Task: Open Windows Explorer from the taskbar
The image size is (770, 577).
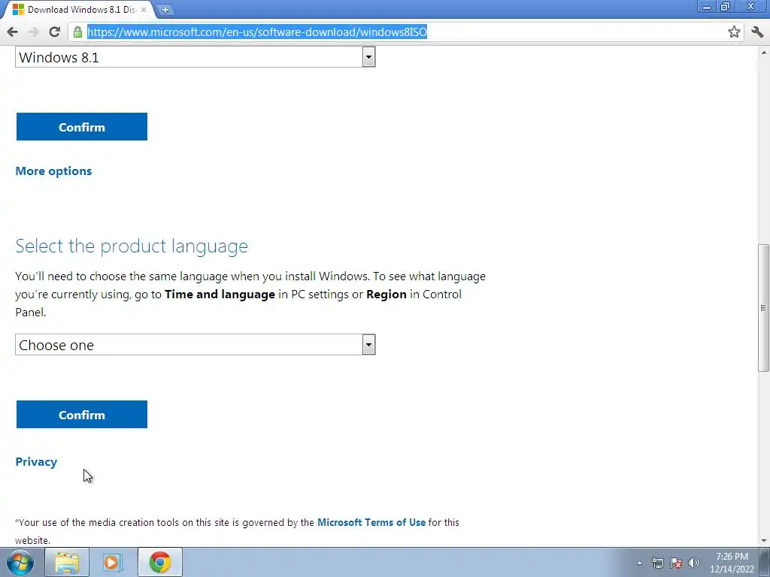Action: (67, 562)
